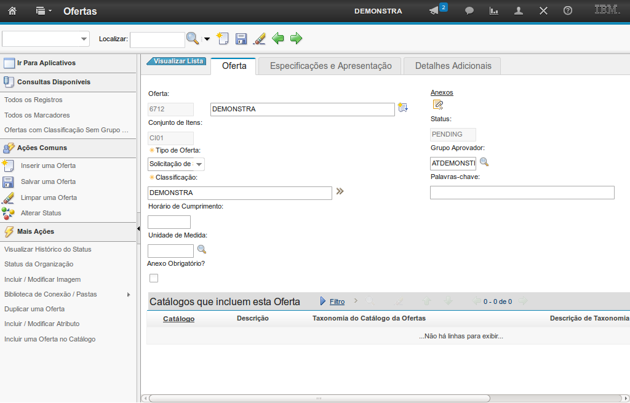The width and height of the screenshot is (630, 403).
Task: Click Duplicar uma Oferta action
Action: tap(34, 309)
